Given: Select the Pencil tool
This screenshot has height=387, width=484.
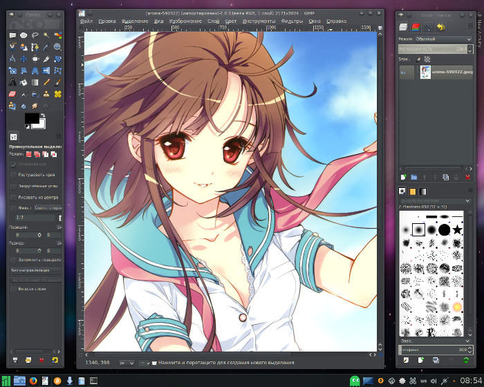Looking at the screenshot, I should pos(46,82).
